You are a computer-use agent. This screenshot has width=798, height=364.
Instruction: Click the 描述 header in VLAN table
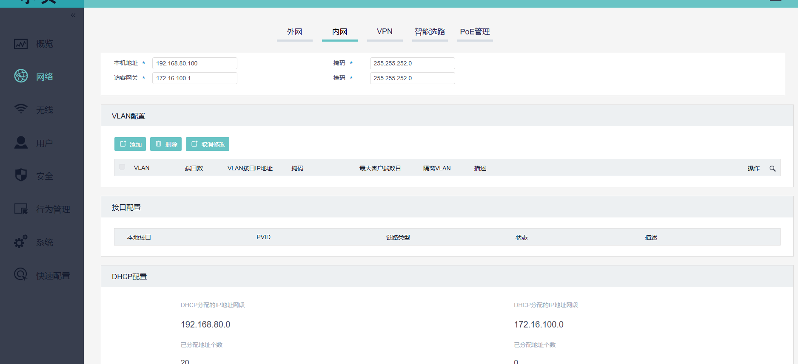(x=480, y=168)
